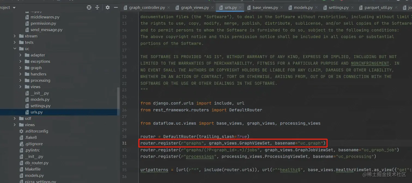412x183 pixels.
Task: Click the tests folder icon
Action: click(21, 42)
